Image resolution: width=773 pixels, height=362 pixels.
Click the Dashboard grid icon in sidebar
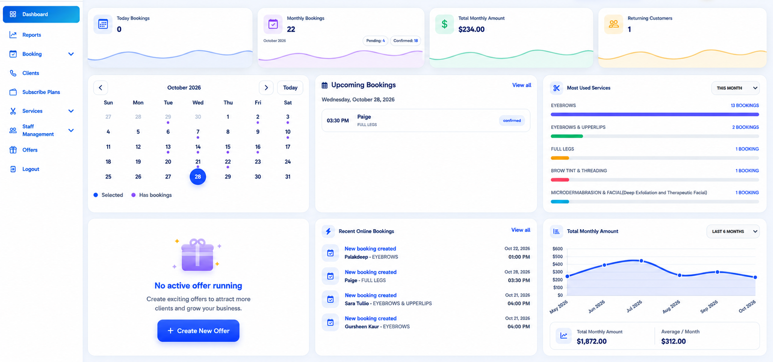coord(13,14)
